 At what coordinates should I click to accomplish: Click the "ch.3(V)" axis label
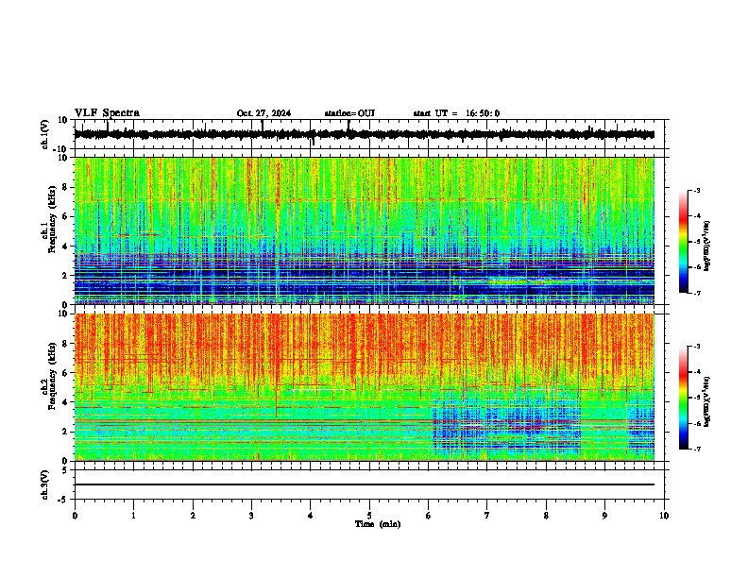pyautogui.click(x=45, y=485)
